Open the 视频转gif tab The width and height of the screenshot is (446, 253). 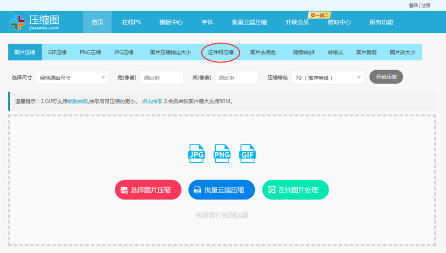303,52
